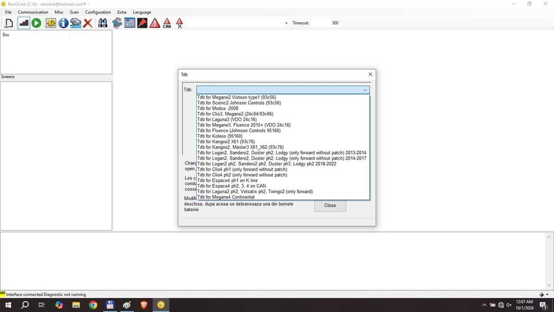Viewport: 554px width, 312px height.
Task: Select Tdb for Logan2 2014-2017 option
Action: point(283,158)
